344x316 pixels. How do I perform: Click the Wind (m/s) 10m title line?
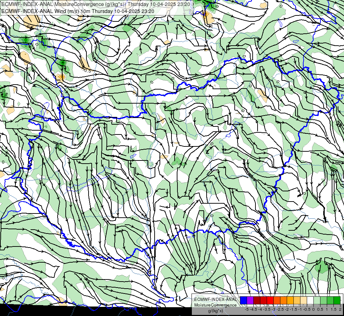78,11
